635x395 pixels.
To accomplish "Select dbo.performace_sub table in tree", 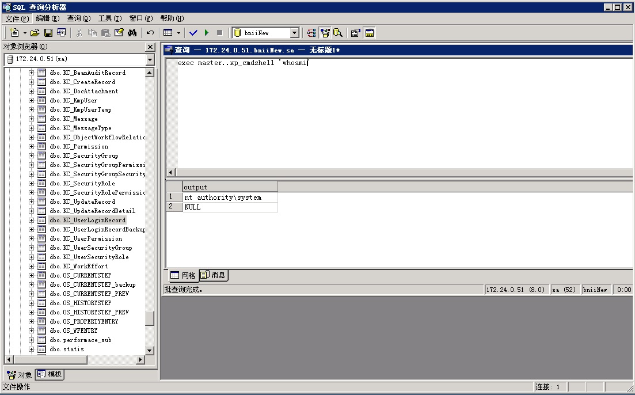I will (80, 340).
